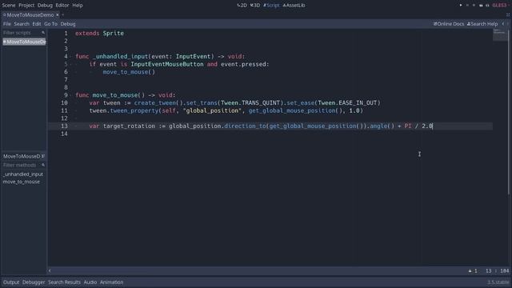Switch to the Script workspace
The height and width of the screenshot is (288, 512).
[271, 6]
